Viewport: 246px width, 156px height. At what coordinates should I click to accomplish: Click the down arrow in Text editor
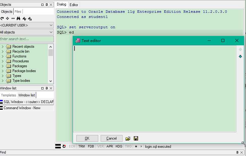click(x=240, y=57)
